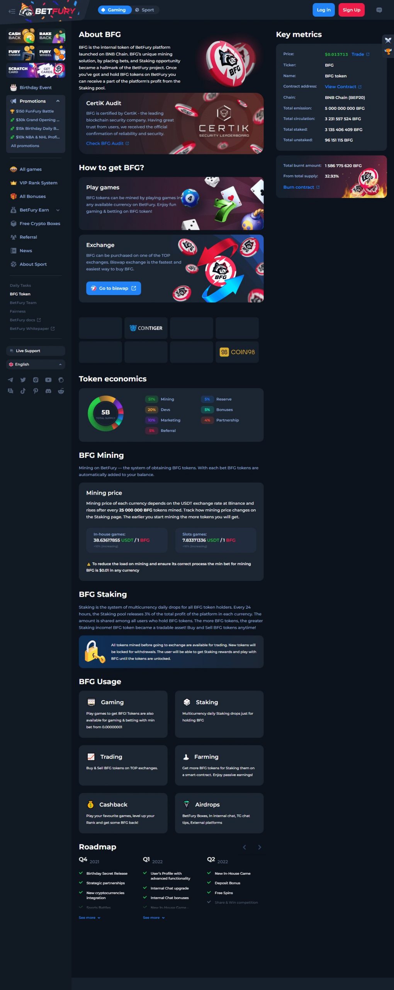This screenshot has width=394, height=990.
Task: Open the English language dropdown
Action: point(36,364)
